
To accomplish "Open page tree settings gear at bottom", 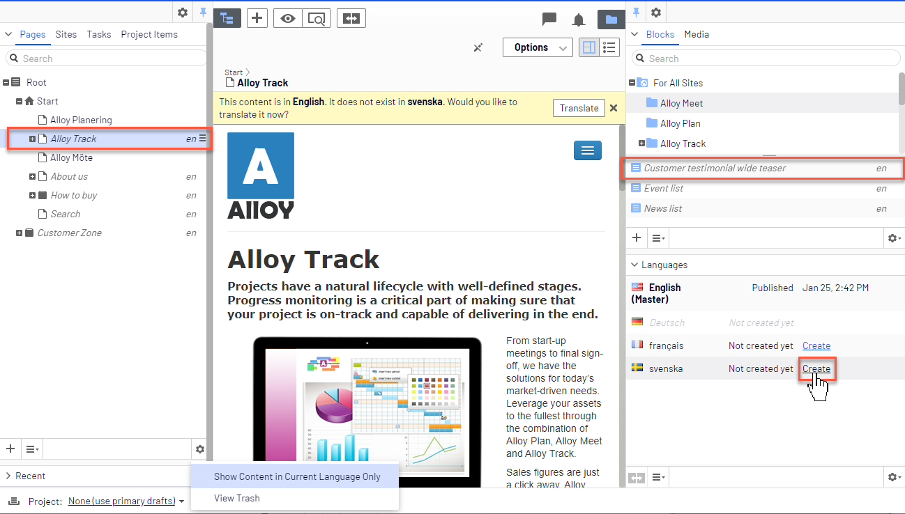I will (200, 449).
